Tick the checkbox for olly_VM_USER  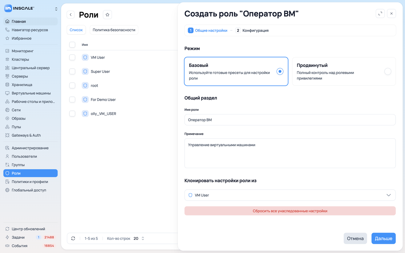click(72, 113)
